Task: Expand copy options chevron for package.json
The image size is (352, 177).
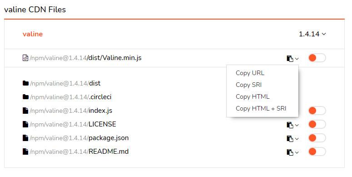Action: [x=297, y=139]
